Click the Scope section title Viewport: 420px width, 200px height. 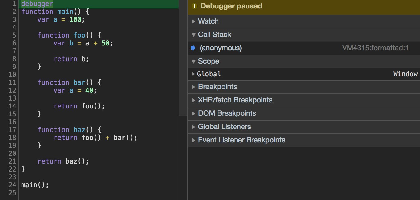[208, 61]
